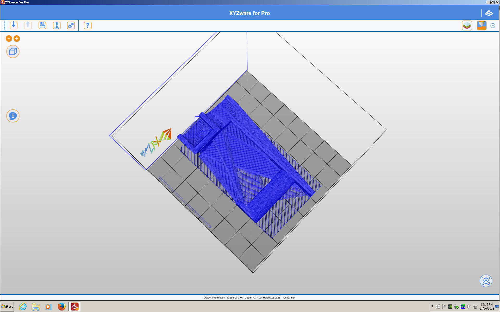The width and height of the screenshot is (500, 312).
Task: Click the "Depth(Y): 7.00" status value
Action: 253,298
